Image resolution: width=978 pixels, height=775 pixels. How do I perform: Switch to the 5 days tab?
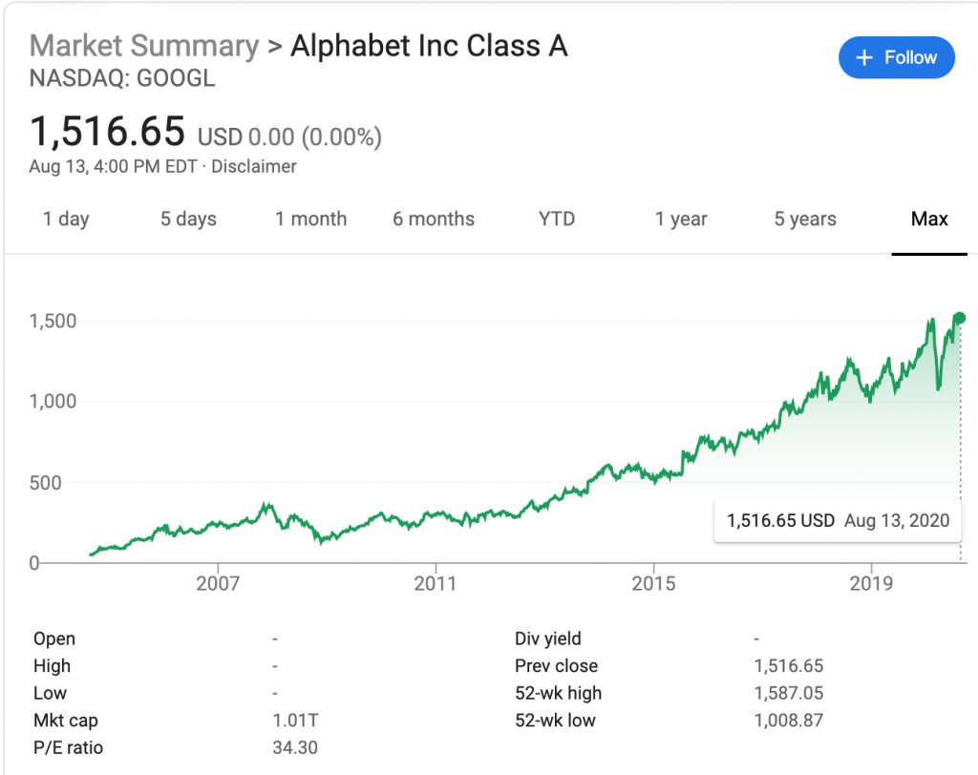(x=187, y=219)
